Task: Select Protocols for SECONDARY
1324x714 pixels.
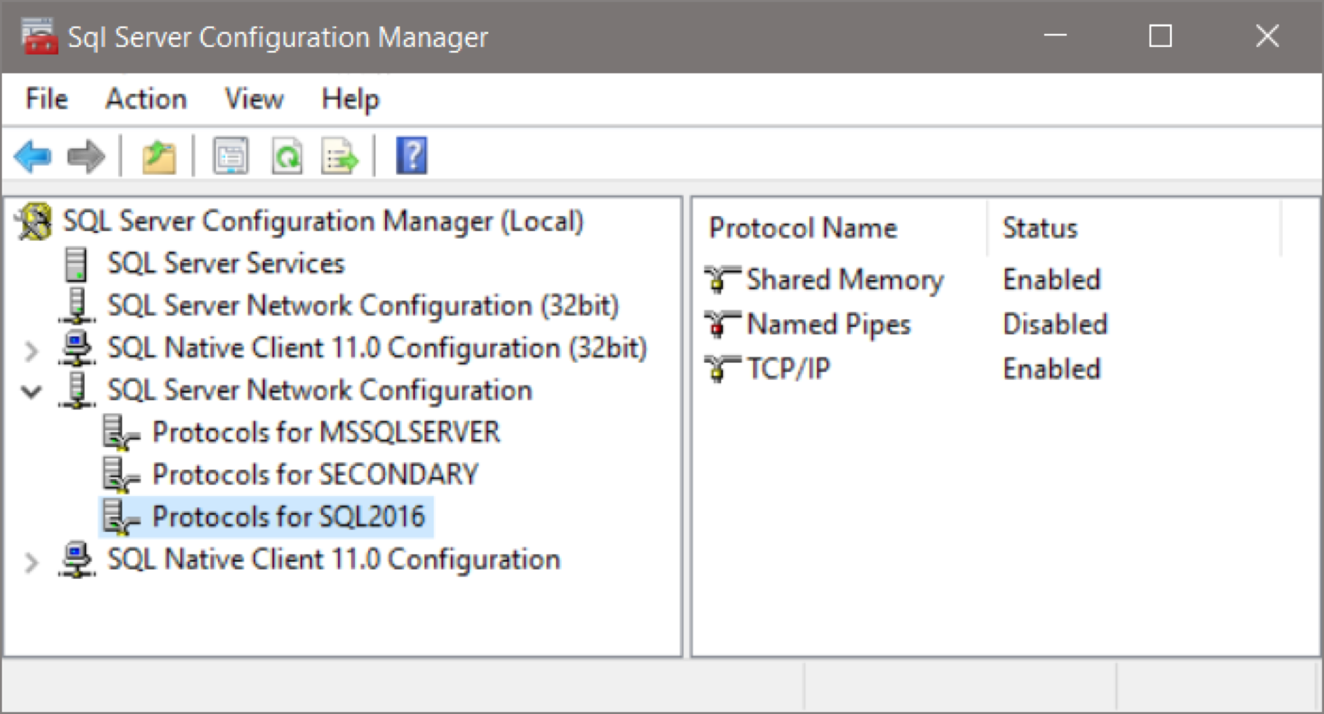Action: click(315, 474)
